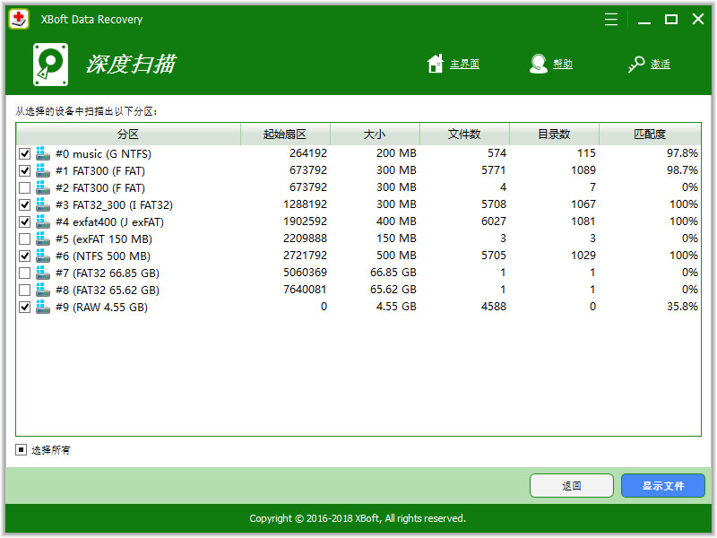The height and width of the screenshot is (538, 717).
Task: Sort by the 文件数 column header
Action: (x=464, y=134)
